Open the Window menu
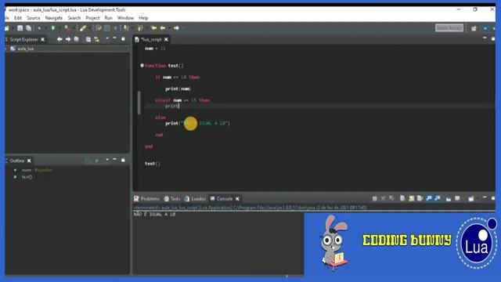The width and height of the screenshot is (501, 282). pos(125,18)
